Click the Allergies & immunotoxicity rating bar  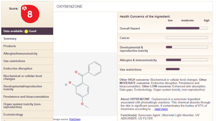[187, 60]
